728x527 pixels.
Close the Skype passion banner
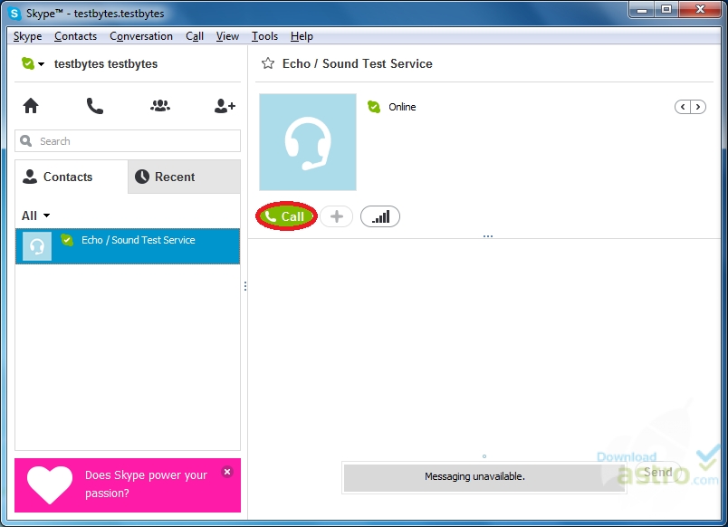tap(227, 472)
